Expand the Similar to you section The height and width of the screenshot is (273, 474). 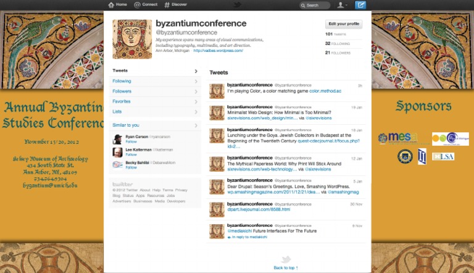[x=155, y=125]
